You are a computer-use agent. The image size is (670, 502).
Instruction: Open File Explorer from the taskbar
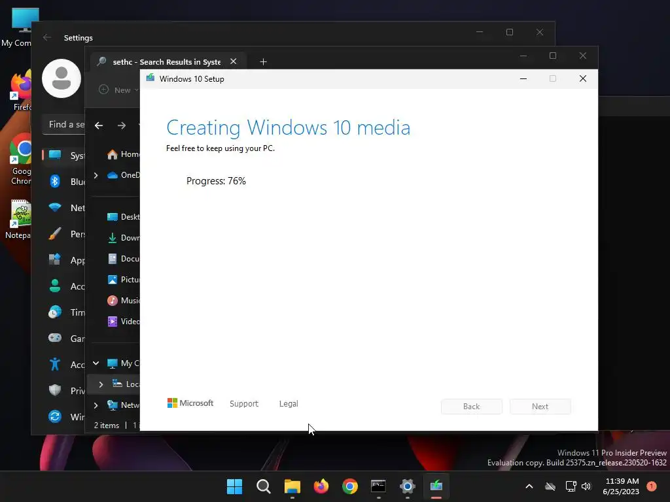coord(292,486)
